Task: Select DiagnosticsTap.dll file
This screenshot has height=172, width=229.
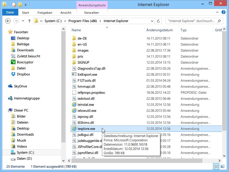Action: pyautogui.click(x=91, y=69)
